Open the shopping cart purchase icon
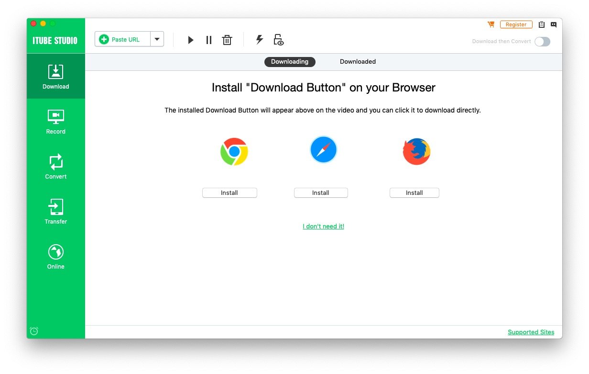 (x=491, y=24)
